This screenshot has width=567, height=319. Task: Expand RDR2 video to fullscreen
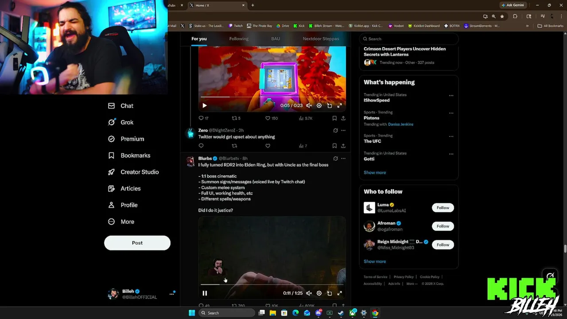[x=339, y=293]
